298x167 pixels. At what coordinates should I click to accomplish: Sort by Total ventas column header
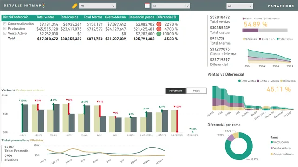pos(45,17)
